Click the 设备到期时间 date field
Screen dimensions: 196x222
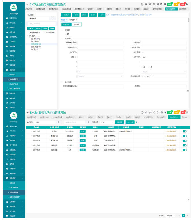click(x=164, y=76)
